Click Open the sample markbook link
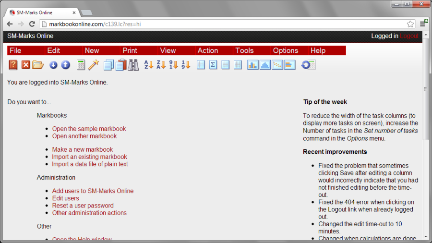 point(89,129)
